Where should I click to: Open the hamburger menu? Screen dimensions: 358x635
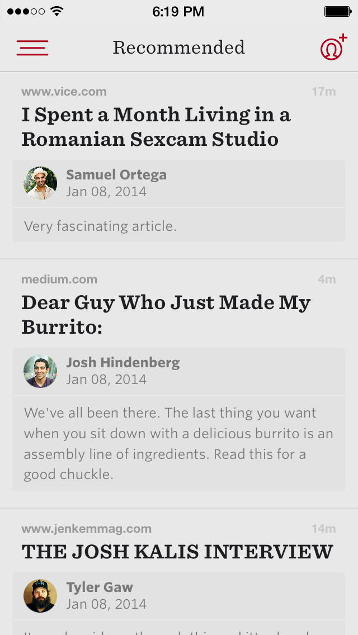[x=32, y=48]
